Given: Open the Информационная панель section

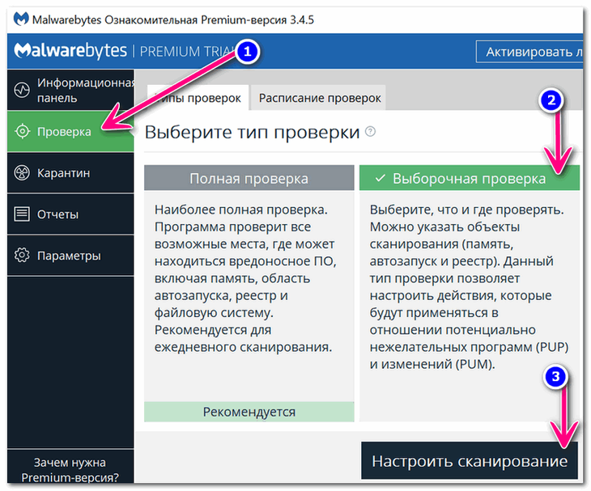Looking at the screenshot, I should (x=70, y=90).
